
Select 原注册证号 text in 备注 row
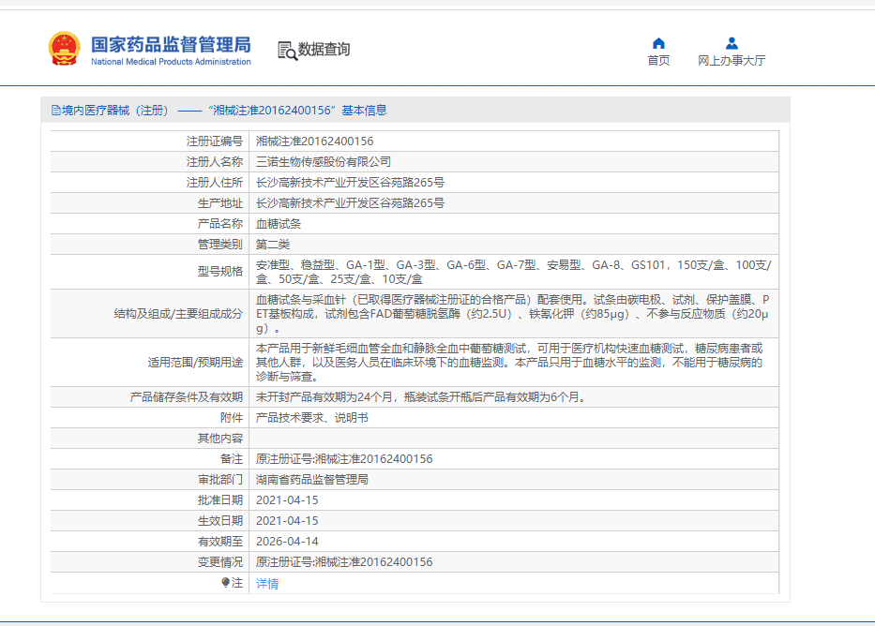(344, 459)
